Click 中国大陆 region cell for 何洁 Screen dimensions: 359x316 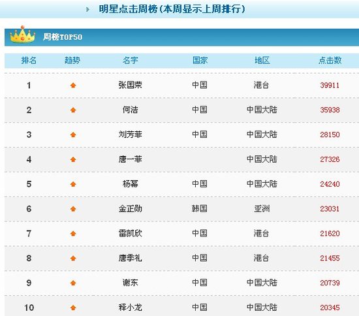click(262, 110)
